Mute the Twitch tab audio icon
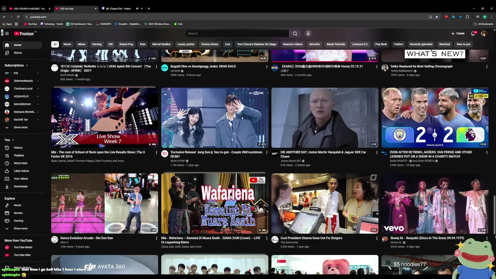Screen dimensions: 496x279 coord(137,9)
